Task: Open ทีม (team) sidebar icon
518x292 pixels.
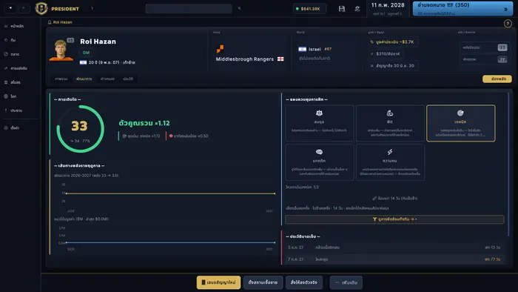Action: point(6,40)
